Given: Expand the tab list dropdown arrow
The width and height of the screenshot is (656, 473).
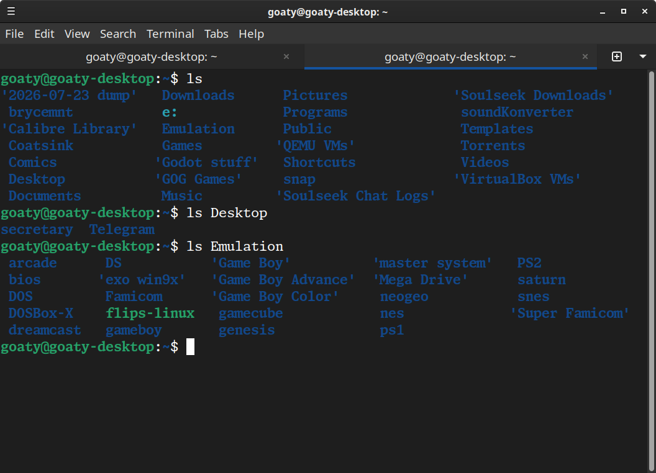Looking at the screenshot, I should tap(643, 56).
